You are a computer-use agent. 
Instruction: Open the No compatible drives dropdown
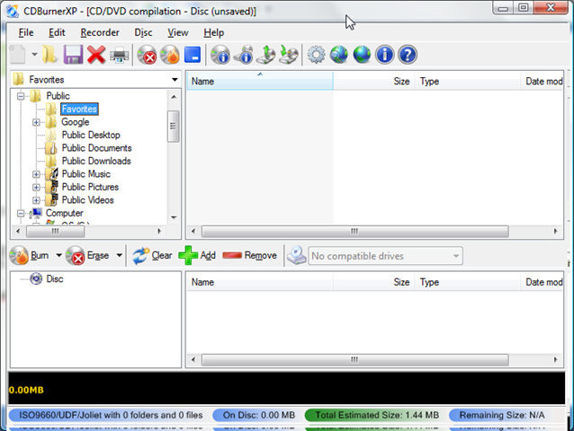[456, 256]
